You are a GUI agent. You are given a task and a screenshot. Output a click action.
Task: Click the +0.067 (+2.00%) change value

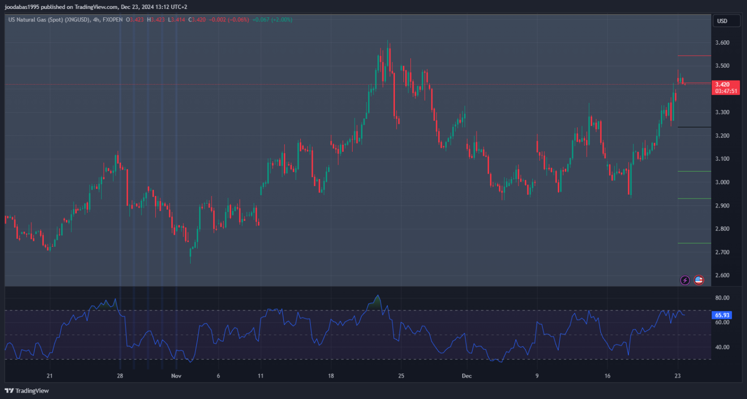(x=272, y=20)
